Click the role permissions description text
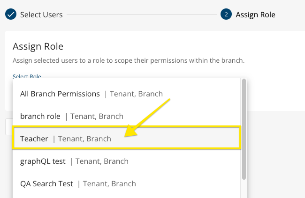Viewport: 305px width, 198px height. click(129, 60)
